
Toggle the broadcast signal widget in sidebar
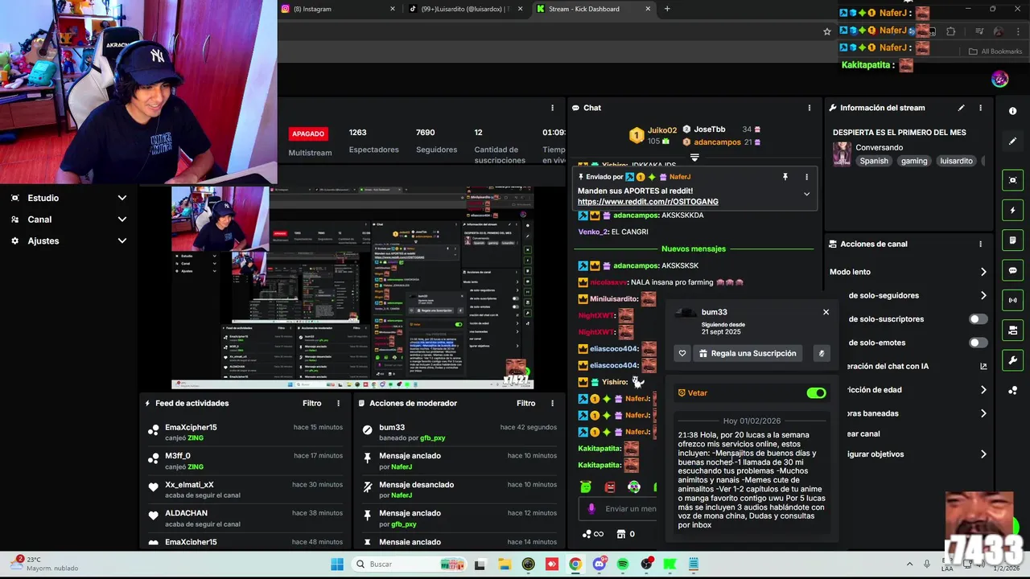[1012, 300]
